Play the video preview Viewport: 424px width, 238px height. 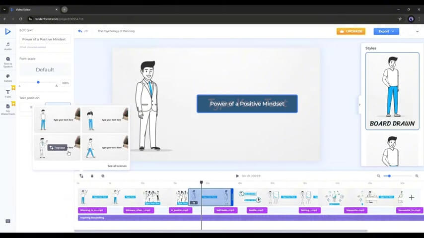click(237, 176)
